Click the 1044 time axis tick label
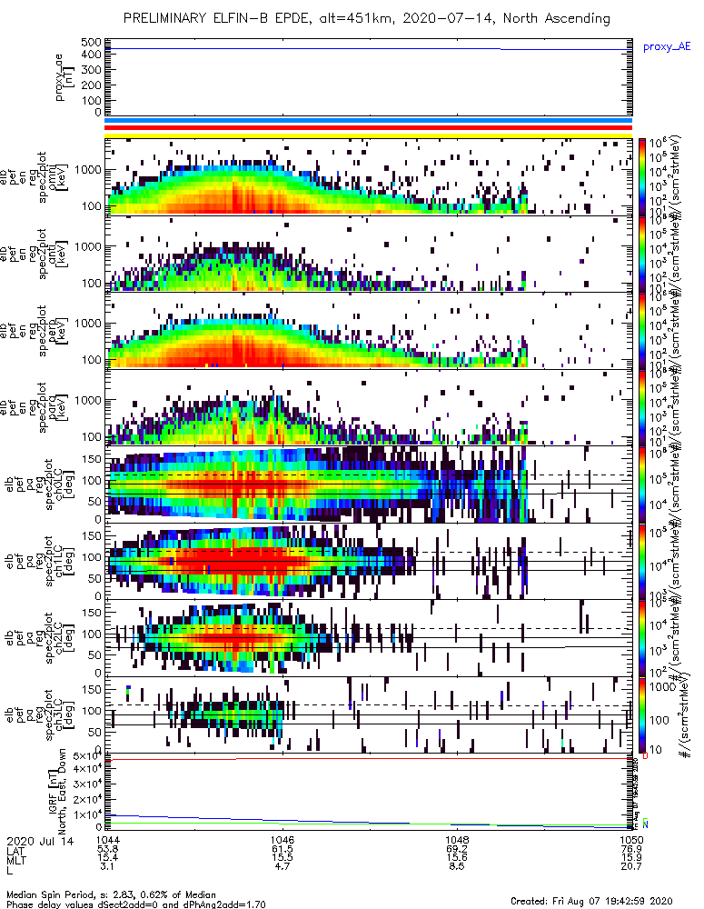The image size is (704, 909). coord(108,840)
